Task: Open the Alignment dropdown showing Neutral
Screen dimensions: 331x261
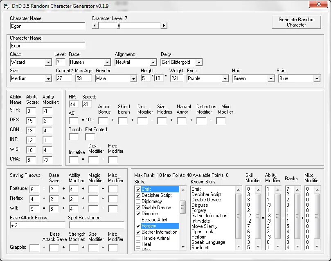Action: (x=153, y=62)
